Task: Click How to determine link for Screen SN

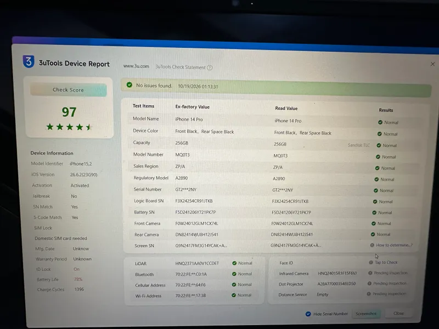Action: pyautogui.click(x=394, y=245)
